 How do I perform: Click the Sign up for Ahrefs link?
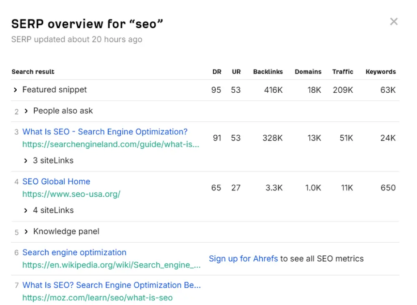(x=243, y=258)
